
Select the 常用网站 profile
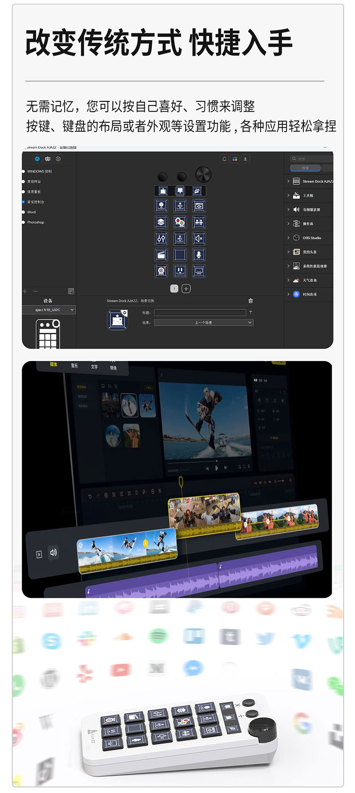pos(34,181)
